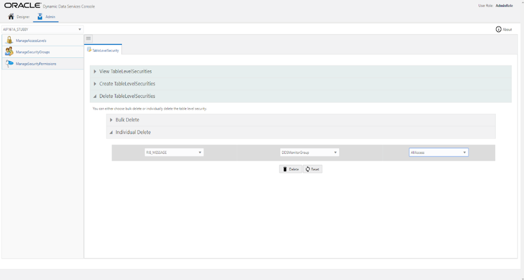Click the ManageSecurityPermissions key icon

click(x=9, y=64)
